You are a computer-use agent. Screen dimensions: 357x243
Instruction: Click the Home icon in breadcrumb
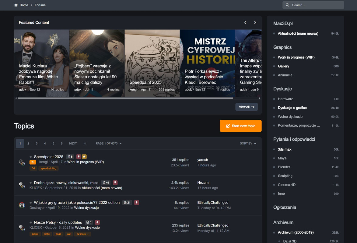click(x=16, y=5)
